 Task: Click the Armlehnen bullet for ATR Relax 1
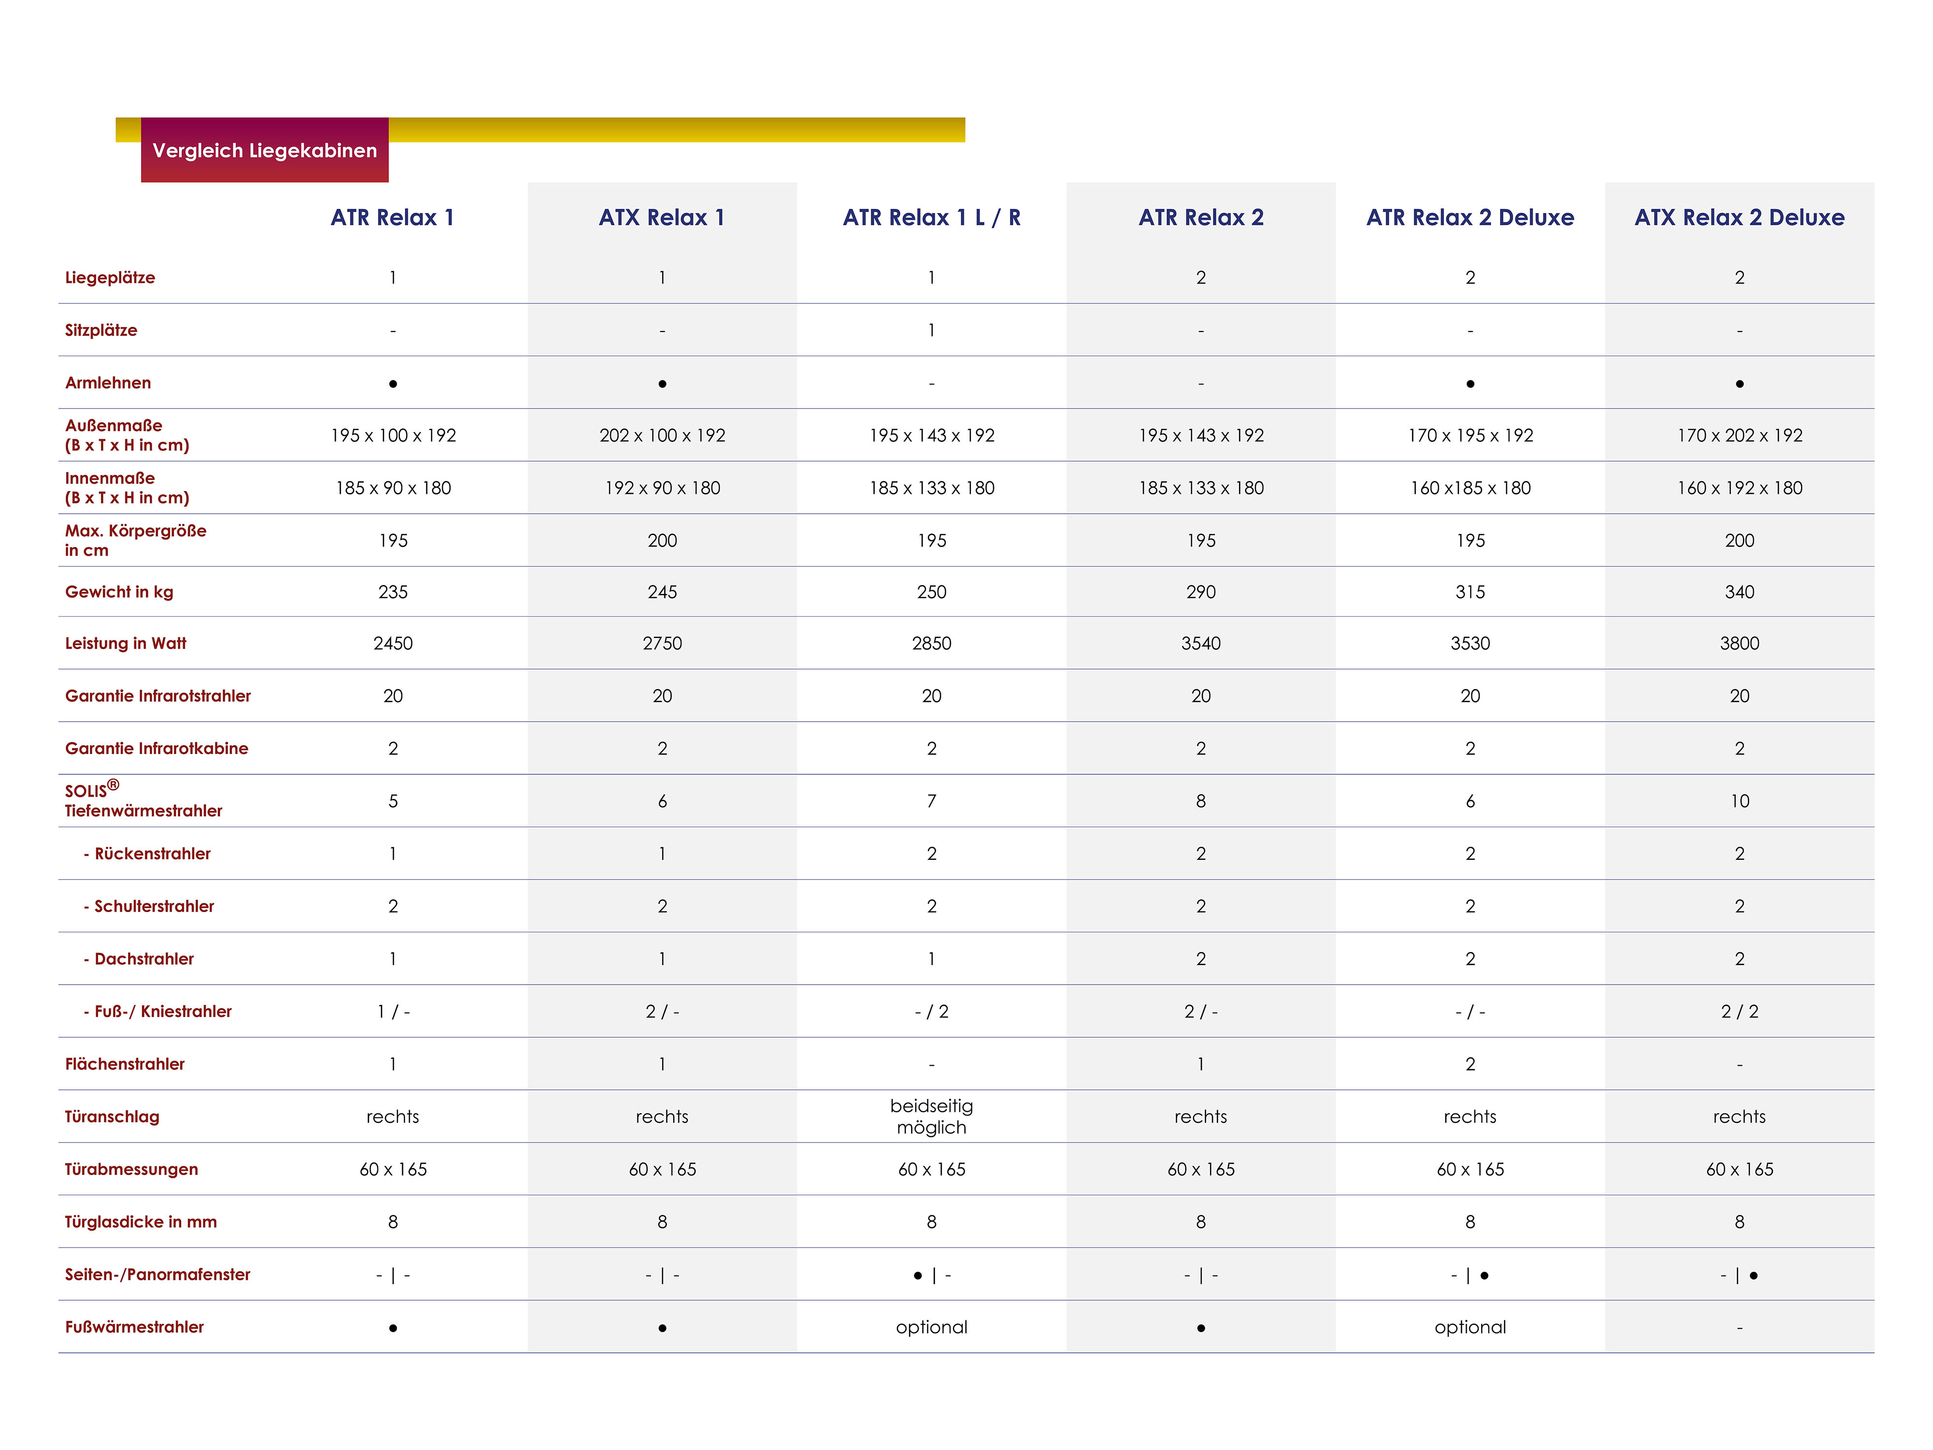click(393, 384)
